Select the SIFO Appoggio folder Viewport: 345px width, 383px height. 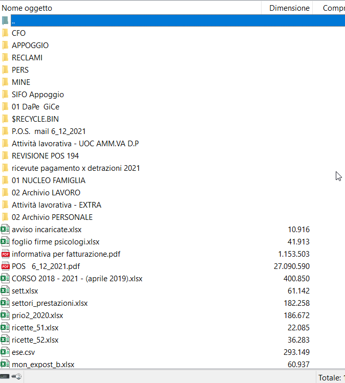38,95
